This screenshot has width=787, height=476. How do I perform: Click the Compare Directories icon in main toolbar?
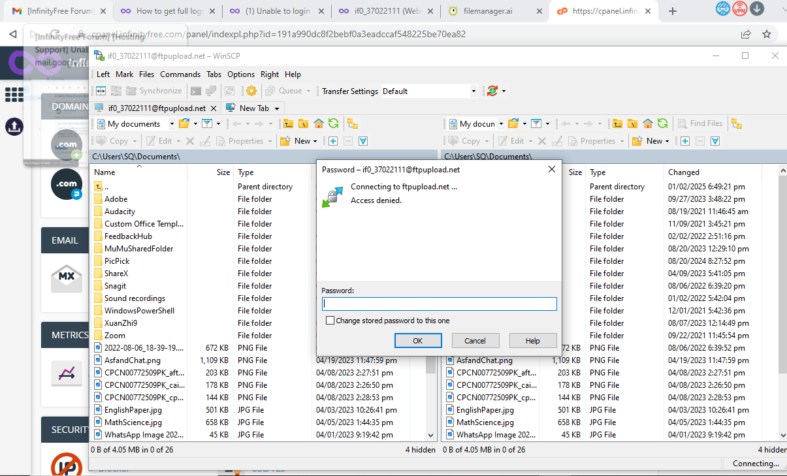pyautogui.click(x=102, y=91)
